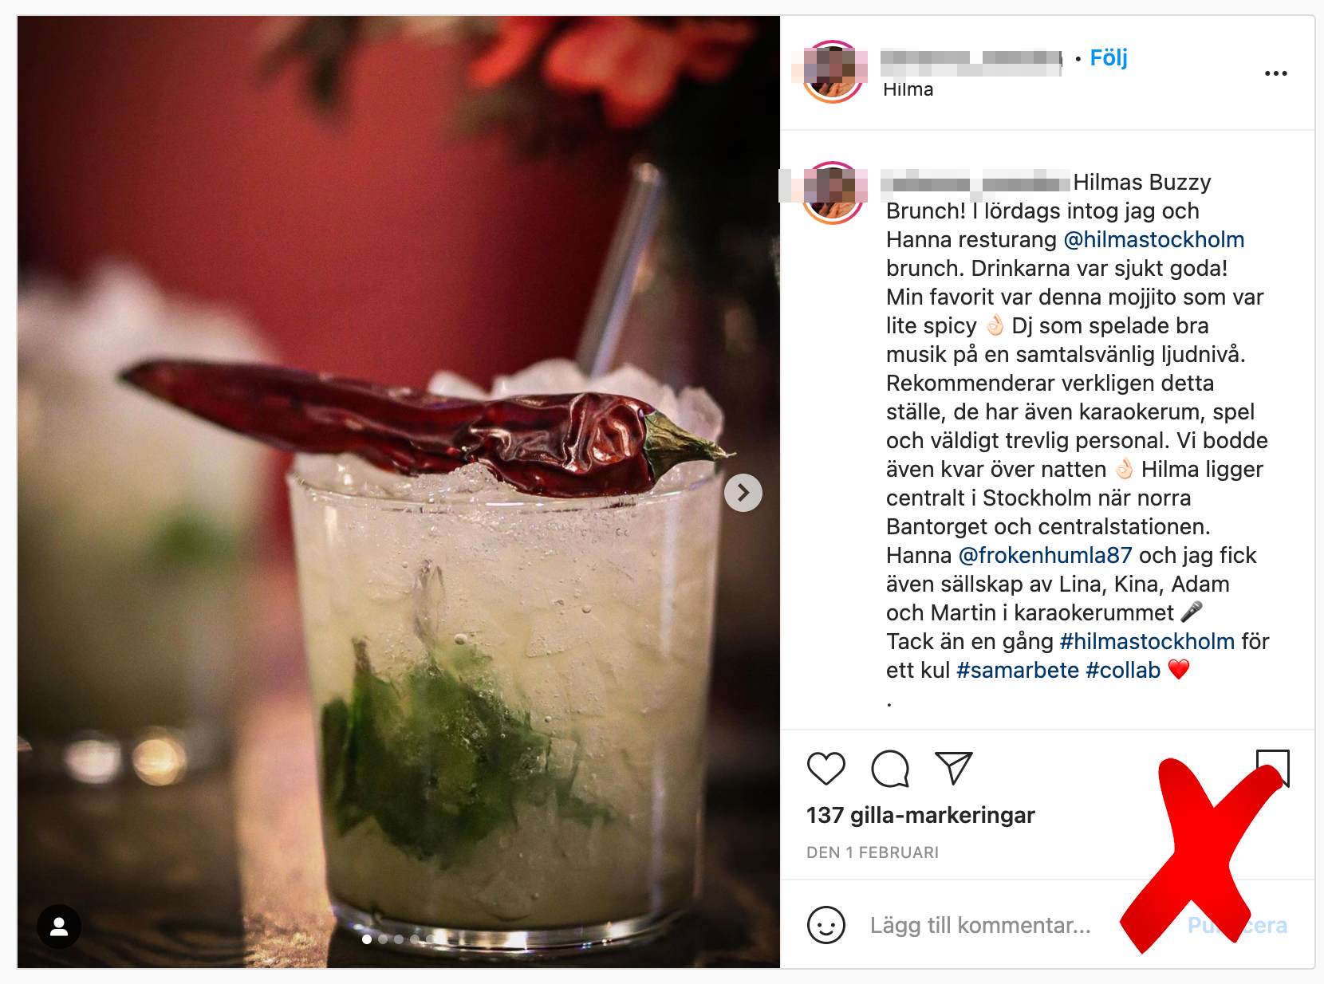Focus the Lägg till kommentar field
Image resolution: width=1324 pixels, height=984 pixels.
tap(980, 925)
